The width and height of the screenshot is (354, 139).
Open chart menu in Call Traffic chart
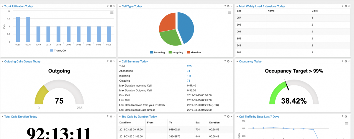[347, 123]
